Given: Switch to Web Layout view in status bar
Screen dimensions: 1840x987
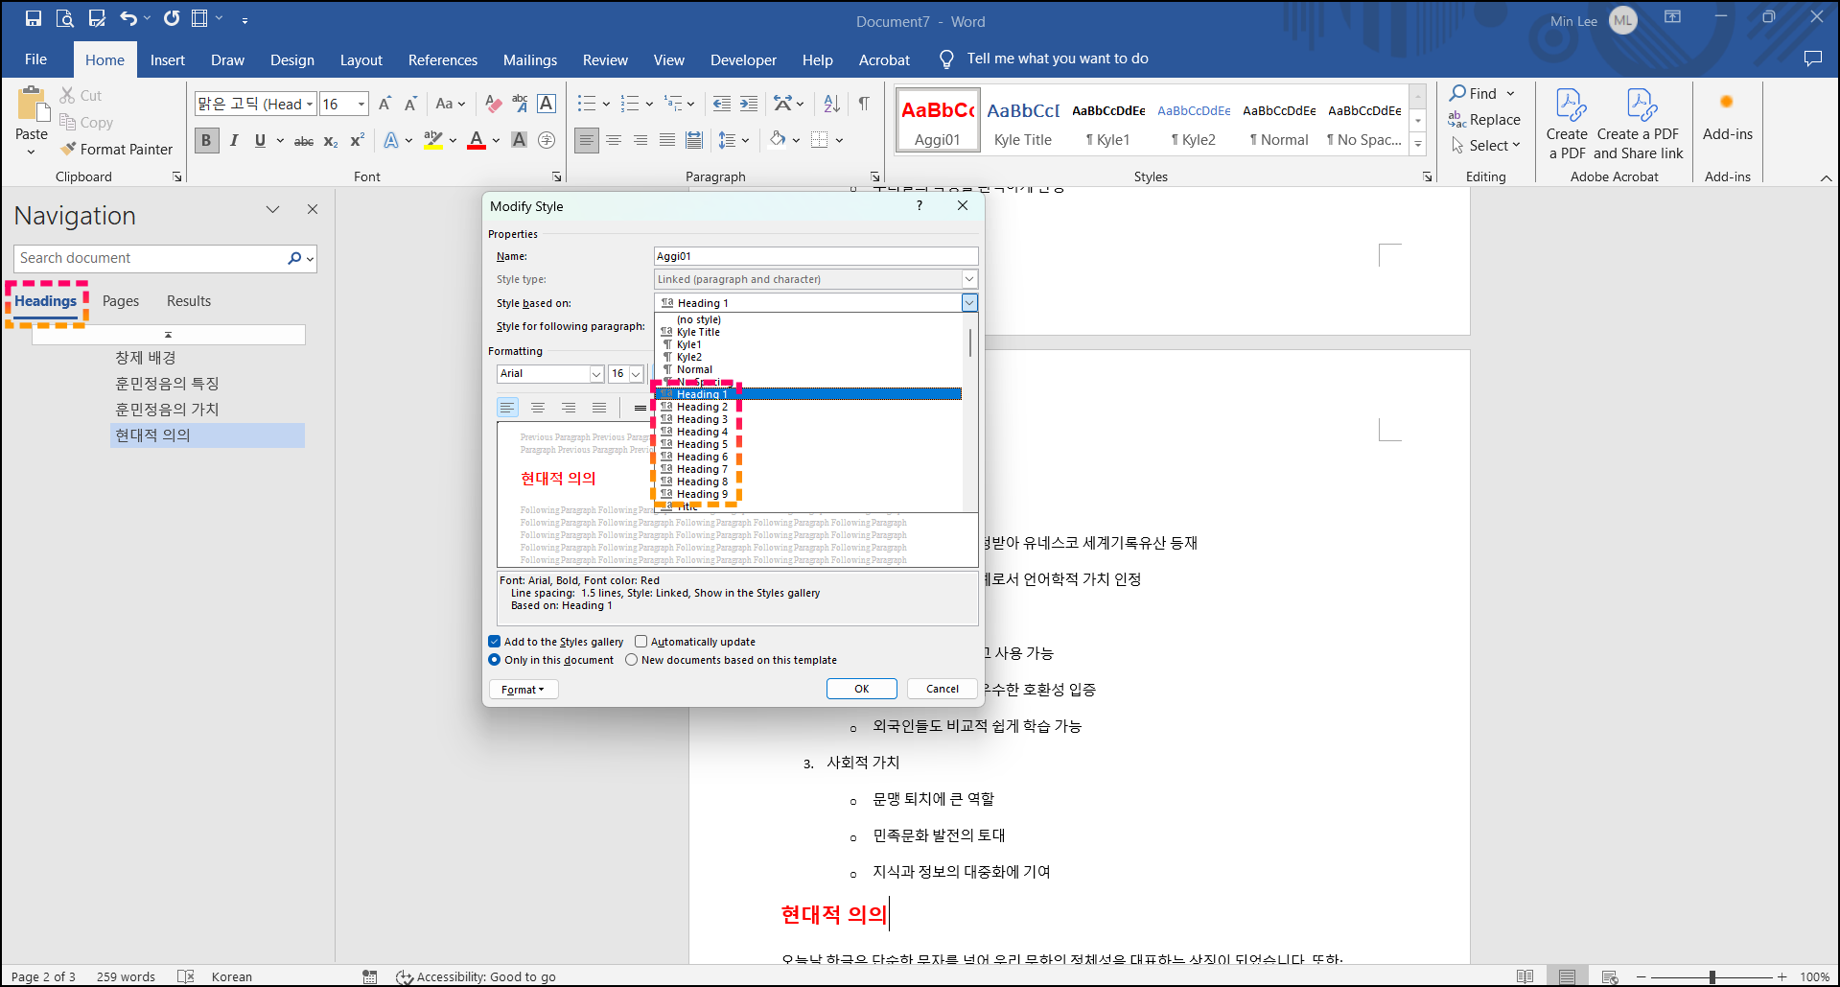Looking at the screenshot, I should tap(1610, 976).
